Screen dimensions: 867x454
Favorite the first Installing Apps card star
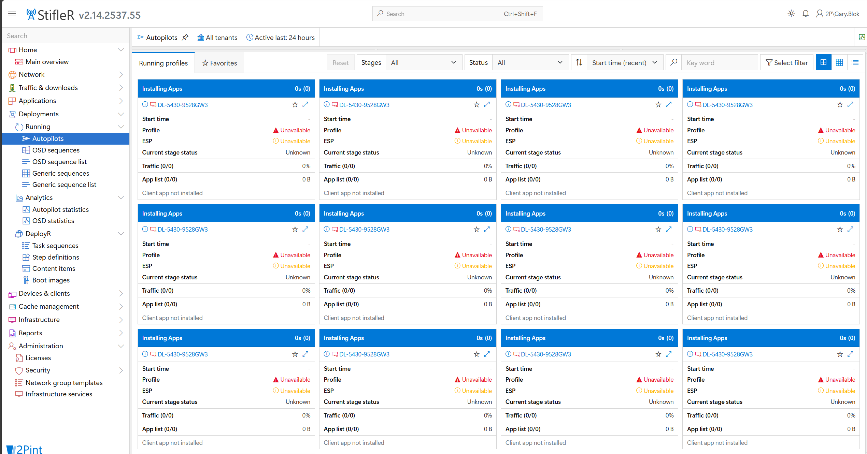[295, 105]
